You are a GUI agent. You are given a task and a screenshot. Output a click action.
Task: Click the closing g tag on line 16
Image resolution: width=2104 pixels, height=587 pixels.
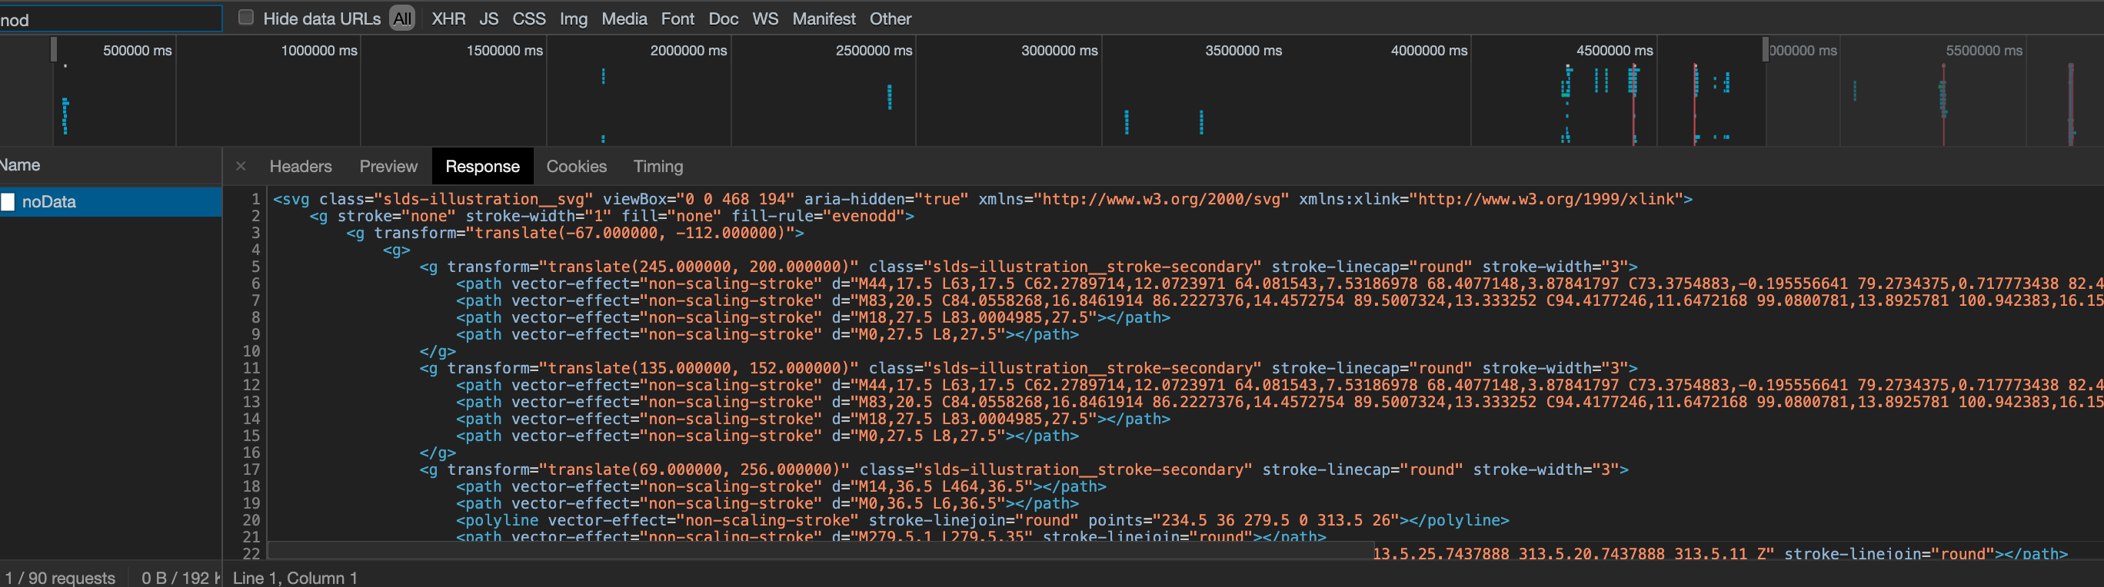[x=437, y=453]
